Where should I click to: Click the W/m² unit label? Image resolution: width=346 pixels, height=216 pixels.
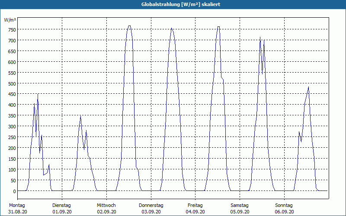point(10,20)
